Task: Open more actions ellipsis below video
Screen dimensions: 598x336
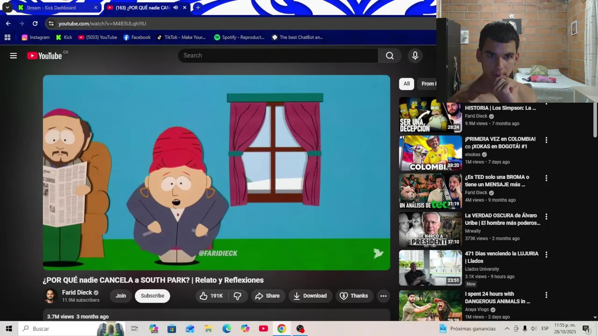Action: 383,296
